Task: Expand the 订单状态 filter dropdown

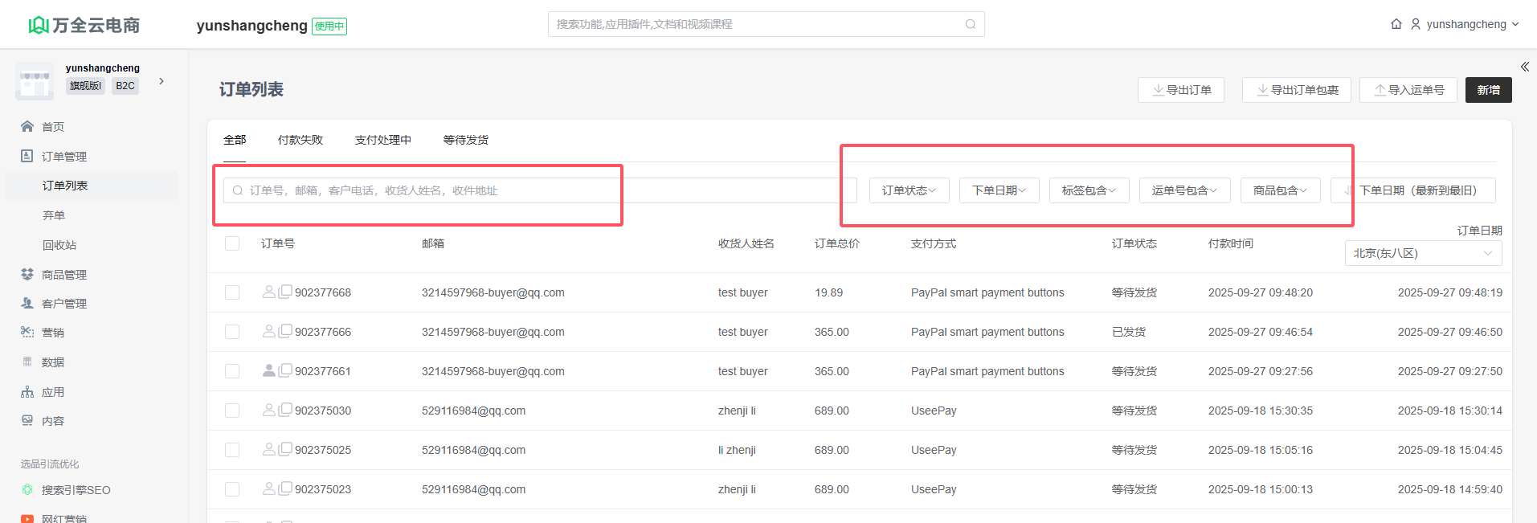Action: pos(909,190)
